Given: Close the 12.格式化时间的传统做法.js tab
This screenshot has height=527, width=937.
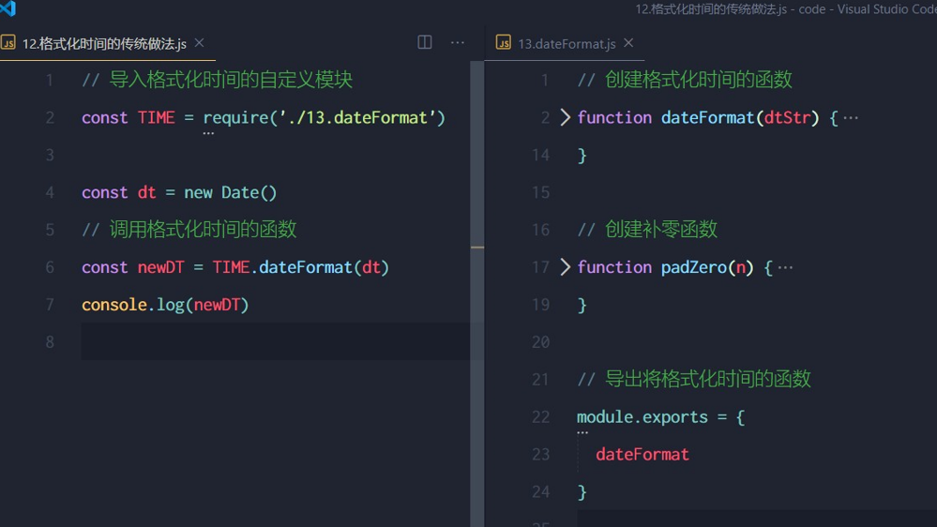Looking at the screenshot, I should pyautogui.click(x=199, y=43).
